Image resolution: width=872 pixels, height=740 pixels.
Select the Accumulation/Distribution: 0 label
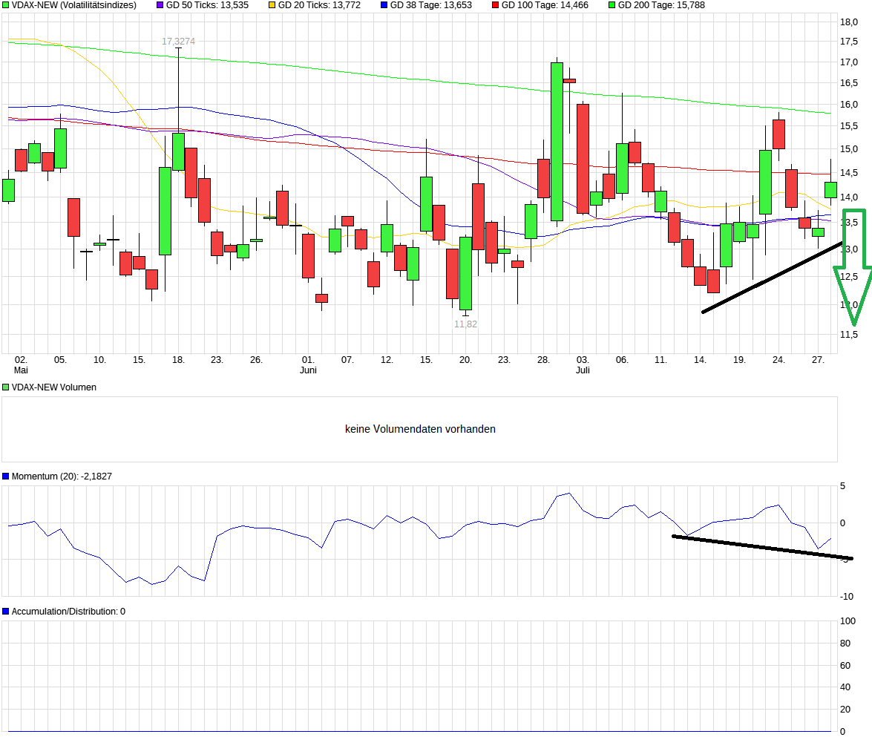68,612
